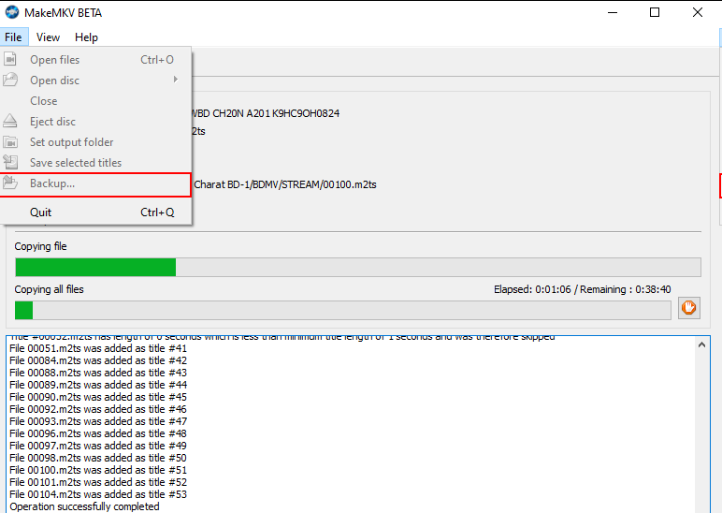The width and height of the screenshot is (722, 513).
Task: Click the 'Copying all files' label
Action: coord(49,289)
